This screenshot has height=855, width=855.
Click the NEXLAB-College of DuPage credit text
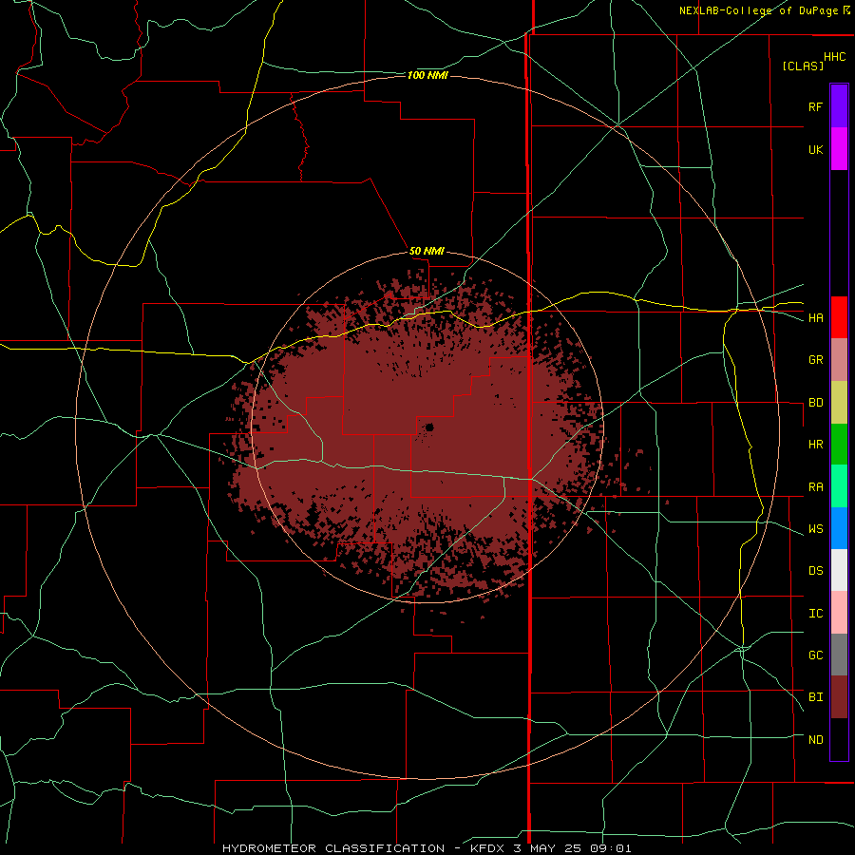point(765,10)
